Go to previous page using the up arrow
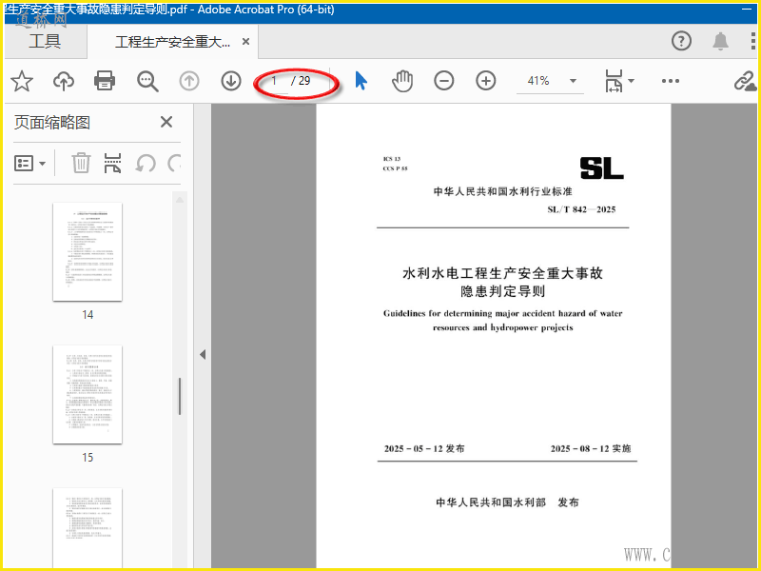 coord(189,81)
